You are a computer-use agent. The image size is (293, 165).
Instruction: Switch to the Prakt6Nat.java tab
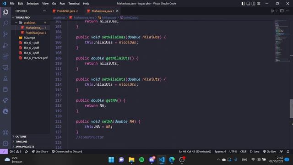67,11
